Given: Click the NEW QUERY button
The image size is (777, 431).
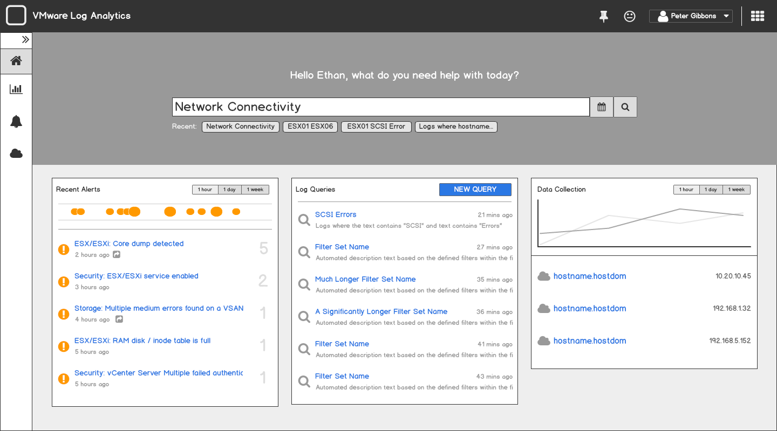Looking at the screenshot, I should [475, 190].
